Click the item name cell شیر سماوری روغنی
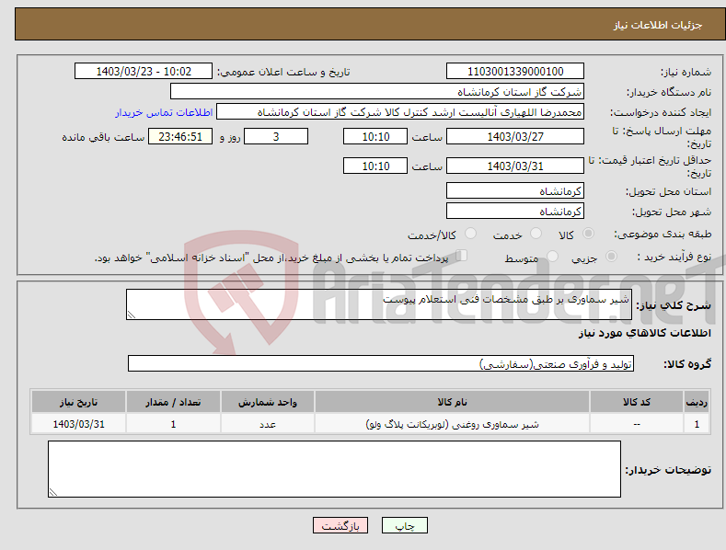The height and width of the screenshot is (550, 726). pos(452,424)
